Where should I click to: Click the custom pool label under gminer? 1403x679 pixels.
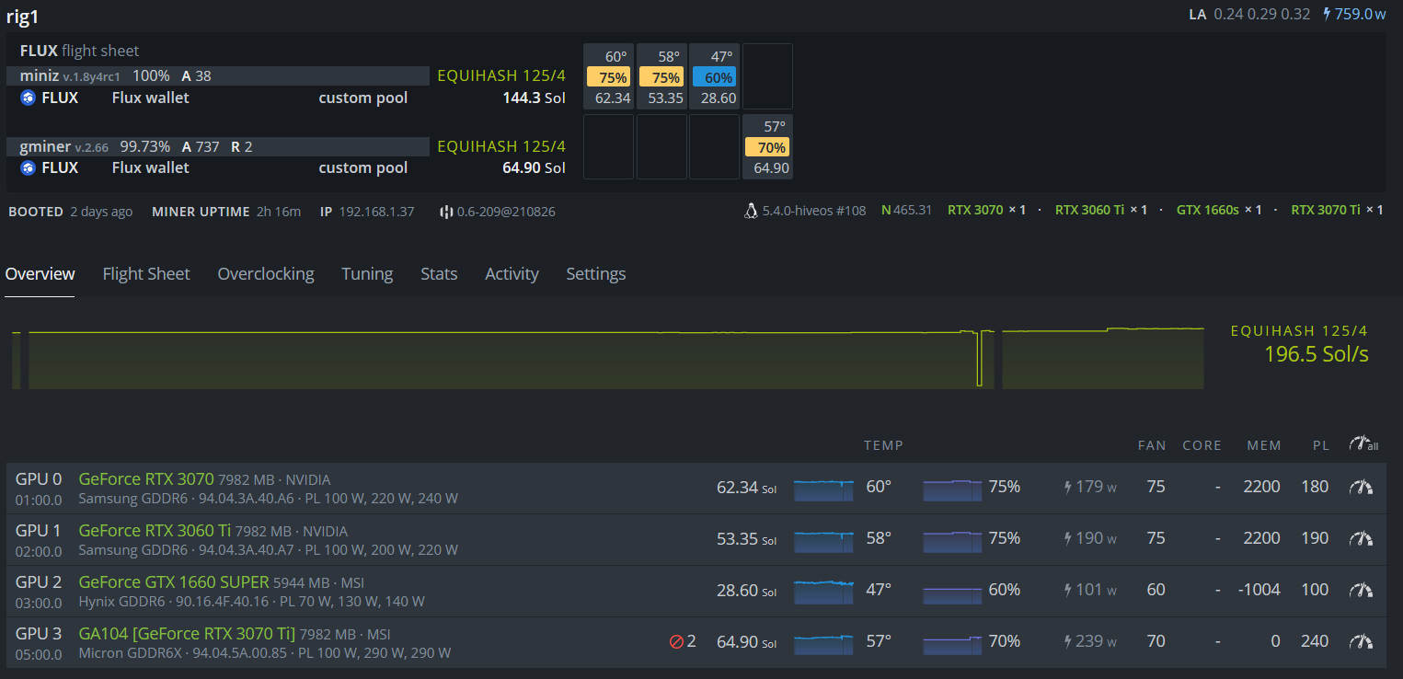pyautogui.click(x=363, y=167)
